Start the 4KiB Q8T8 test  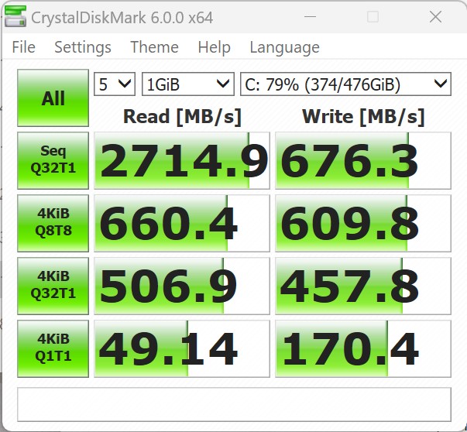53,223
